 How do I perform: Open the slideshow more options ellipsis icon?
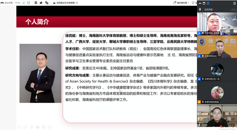click(x=50, y=127)
